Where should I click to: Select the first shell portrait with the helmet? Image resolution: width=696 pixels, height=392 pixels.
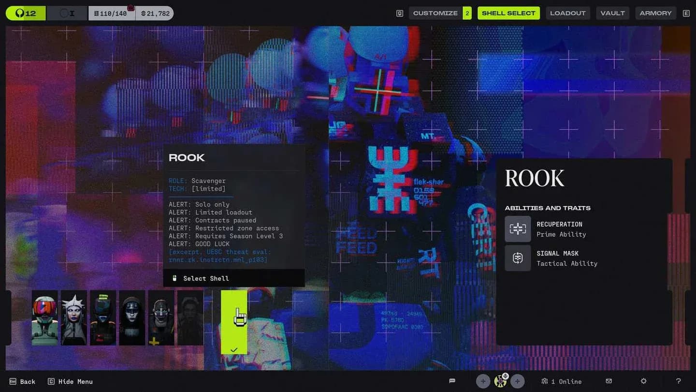(44, 318)
